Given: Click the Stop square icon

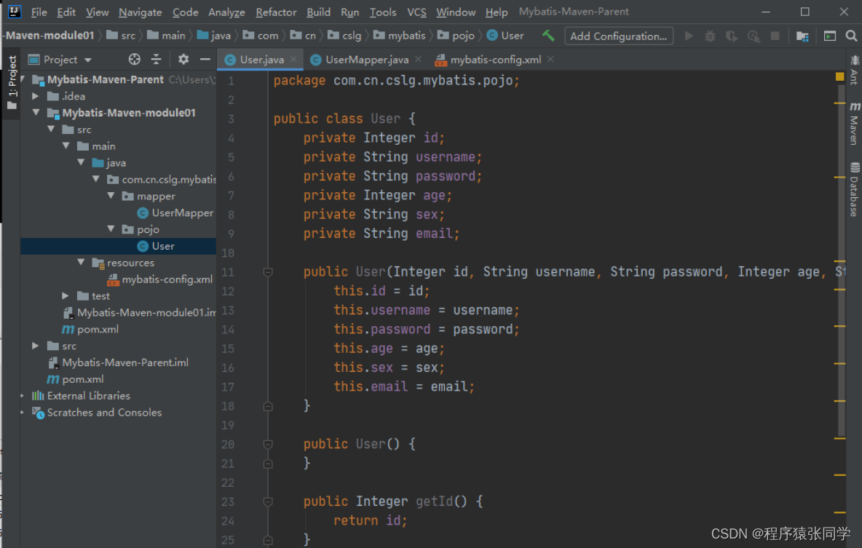Looking at the screenshot, I should click(x=775, y=36).
